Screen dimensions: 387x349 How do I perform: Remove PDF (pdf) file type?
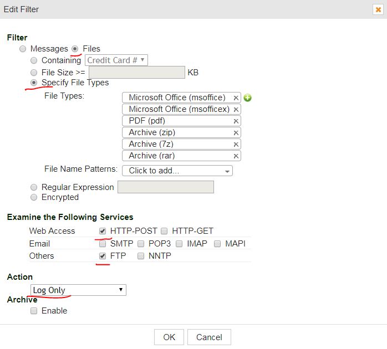click(x=236, y=121)
